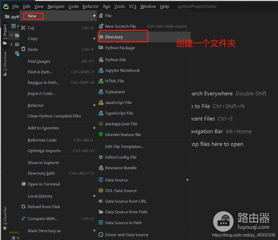Collapse the expanded project tree folder

click(x=12, y=35)
